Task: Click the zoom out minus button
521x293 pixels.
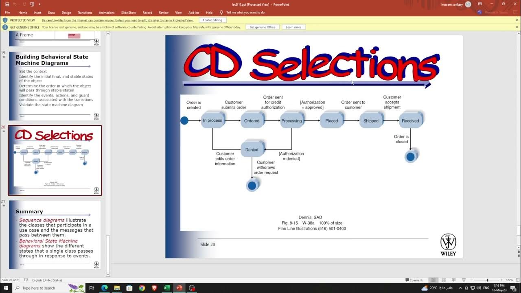Action: coord(472,280)
